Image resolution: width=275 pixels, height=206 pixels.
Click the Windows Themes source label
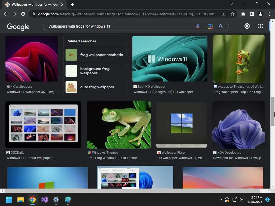point(105,153)
